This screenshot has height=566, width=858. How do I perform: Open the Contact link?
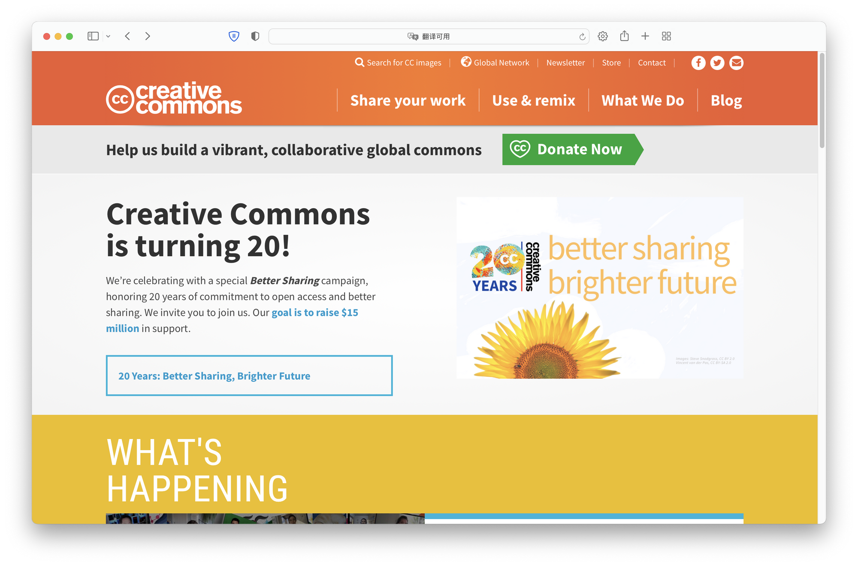click(652, 63)
